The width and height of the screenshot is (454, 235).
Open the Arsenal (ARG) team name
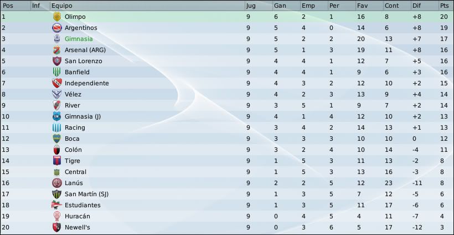85,50
